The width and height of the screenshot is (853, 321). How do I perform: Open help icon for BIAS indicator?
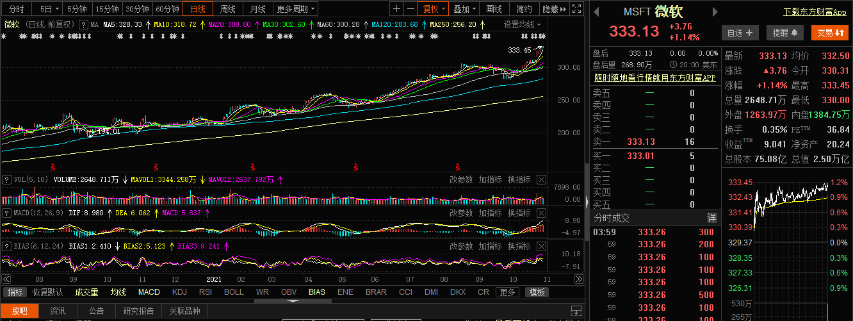click(6, 246)
